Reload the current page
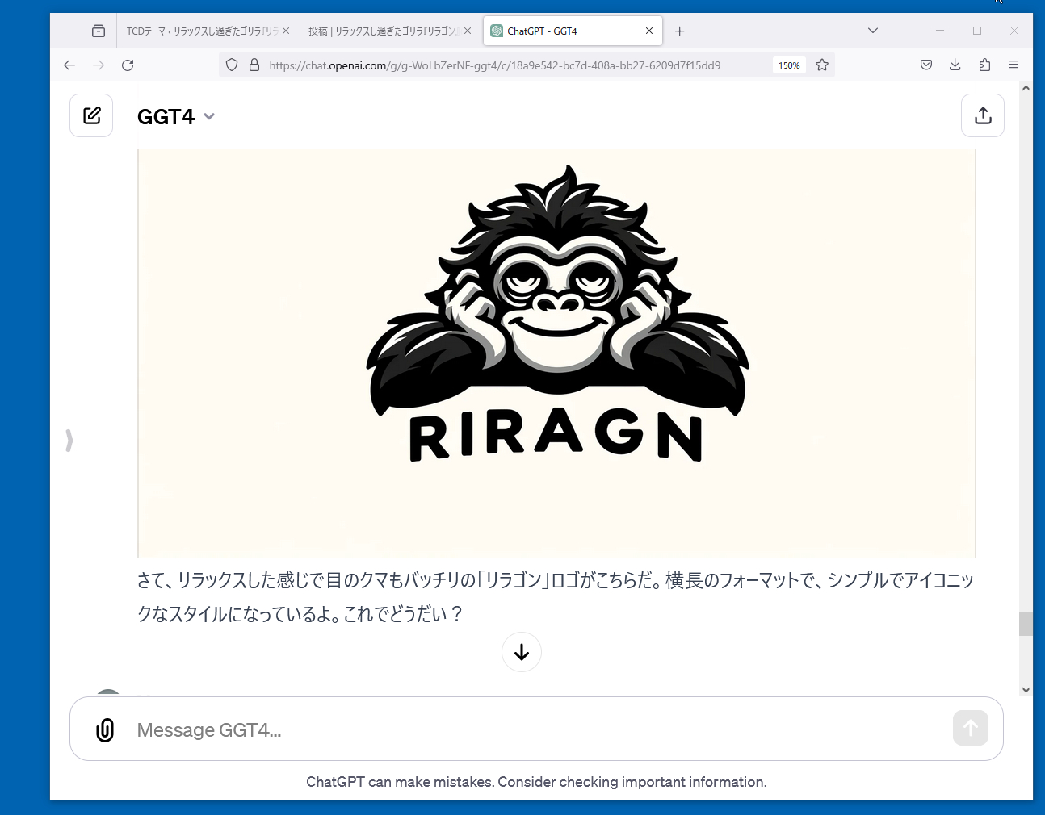The image size is (1045, 815). pyautogui.click(x=128, y=65)
